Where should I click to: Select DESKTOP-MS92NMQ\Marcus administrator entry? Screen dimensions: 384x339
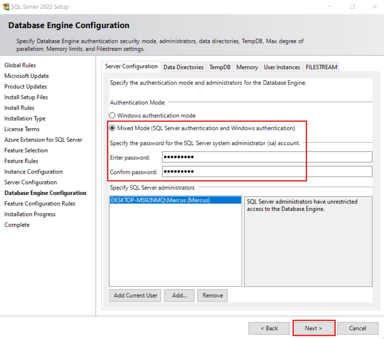(175, 200)
